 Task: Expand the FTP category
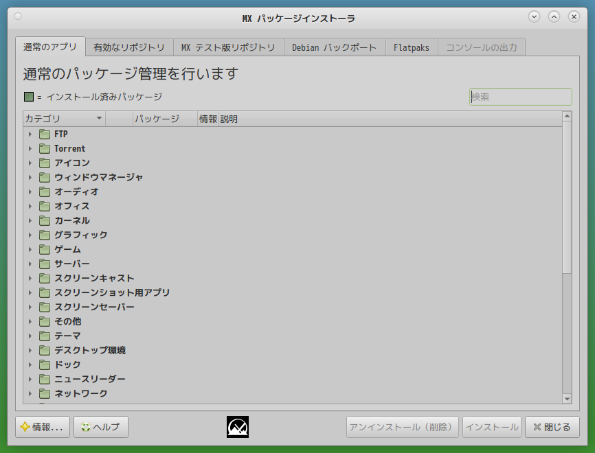point(30,135)
